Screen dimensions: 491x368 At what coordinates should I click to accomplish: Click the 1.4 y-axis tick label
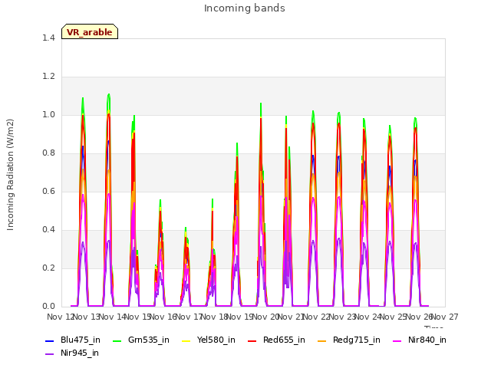coord(48,38)
